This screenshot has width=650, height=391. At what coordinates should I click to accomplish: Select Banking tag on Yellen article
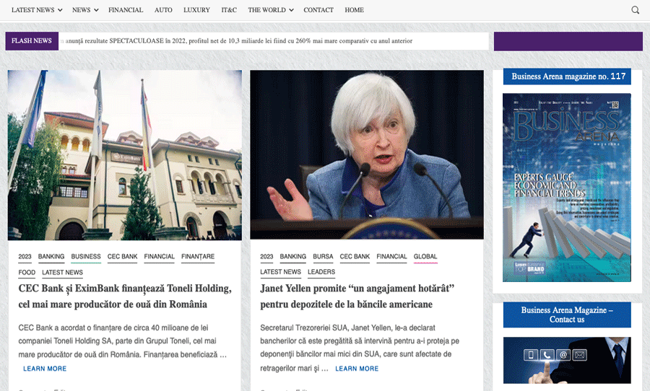point(293,257)
